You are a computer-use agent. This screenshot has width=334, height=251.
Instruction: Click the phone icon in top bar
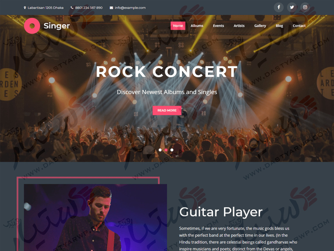pos(72,8)
